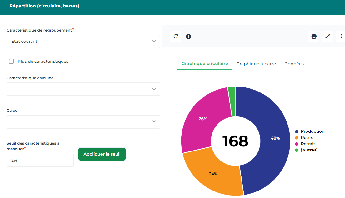Click the Retrait legend entry
345x198 pixels.
308,144
